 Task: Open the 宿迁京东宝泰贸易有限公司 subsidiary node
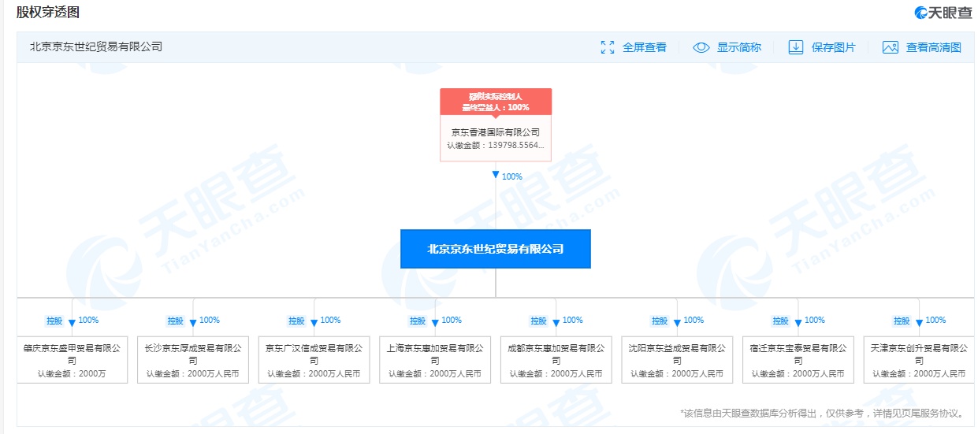click(x=798, y=360)
